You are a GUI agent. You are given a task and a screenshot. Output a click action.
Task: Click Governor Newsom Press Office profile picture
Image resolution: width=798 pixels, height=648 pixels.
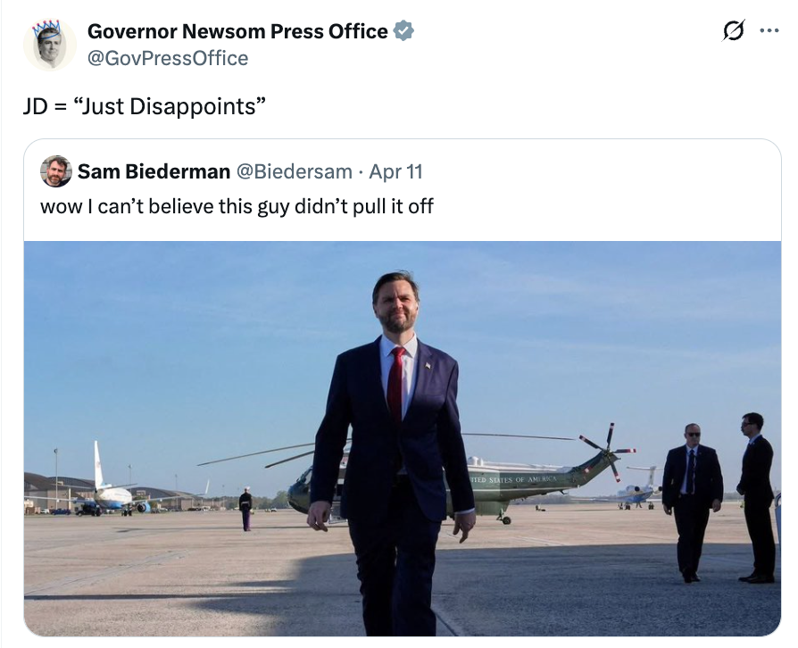coord(50,42)
